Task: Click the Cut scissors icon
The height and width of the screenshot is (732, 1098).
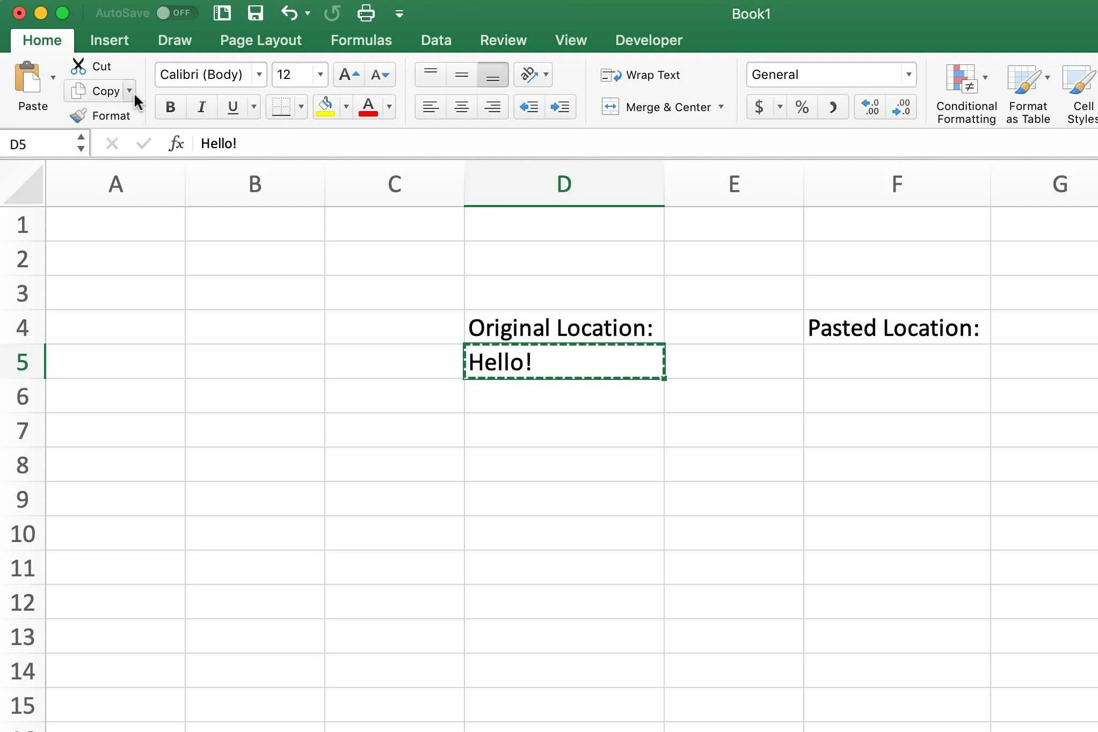Action: pos(78,66)
